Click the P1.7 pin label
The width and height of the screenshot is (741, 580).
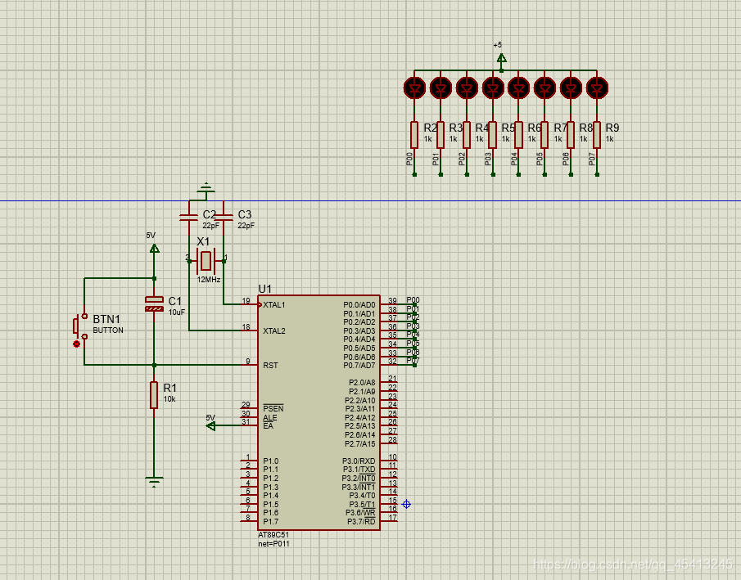271,521
